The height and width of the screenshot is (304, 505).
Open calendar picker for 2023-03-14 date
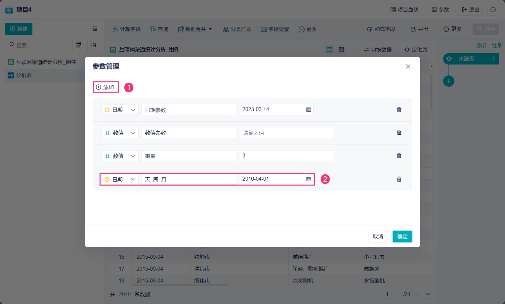[x=309, y=109]
